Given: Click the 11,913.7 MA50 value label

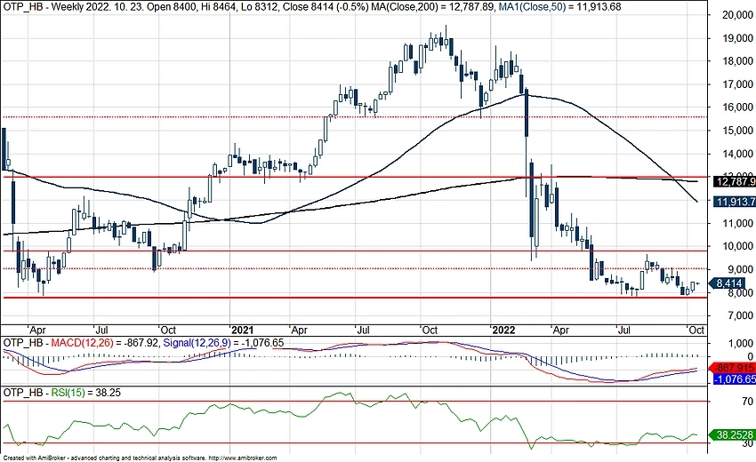Looking at the screenshot, I should tap(734, 202).
